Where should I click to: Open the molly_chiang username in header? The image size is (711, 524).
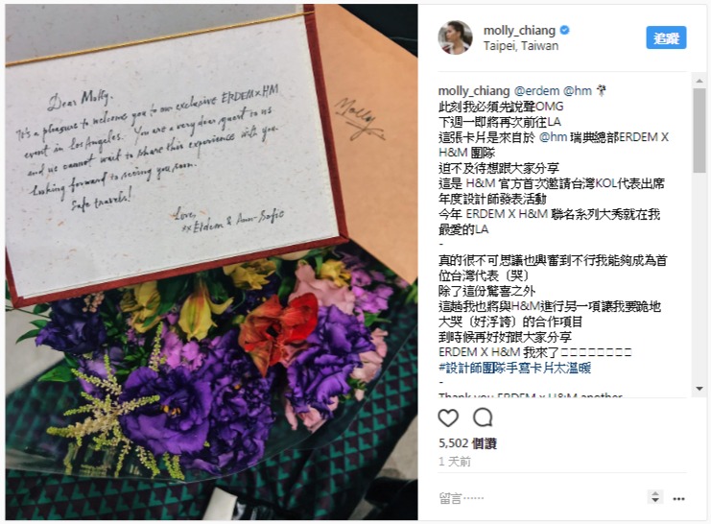pos(519,31)
